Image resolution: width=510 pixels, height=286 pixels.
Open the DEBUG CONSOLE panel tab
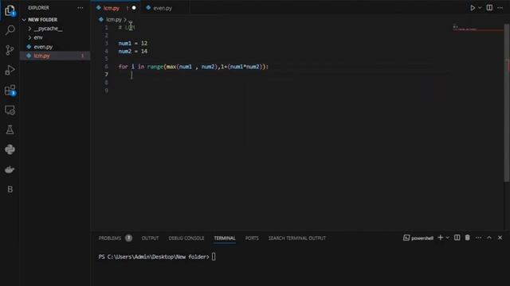(x=186, y=238)
